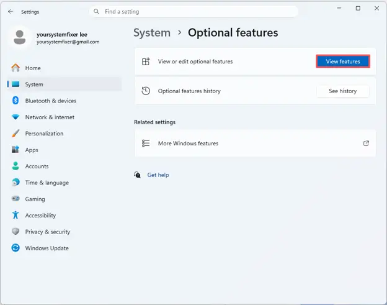Open Network & internet settings
The height and width of the screenshot is (305, 387).
[64, 117]
